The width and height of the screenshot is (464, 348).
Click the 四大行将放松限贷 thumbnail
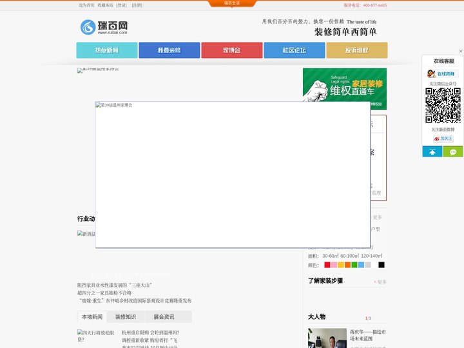(x=96, y=336)
